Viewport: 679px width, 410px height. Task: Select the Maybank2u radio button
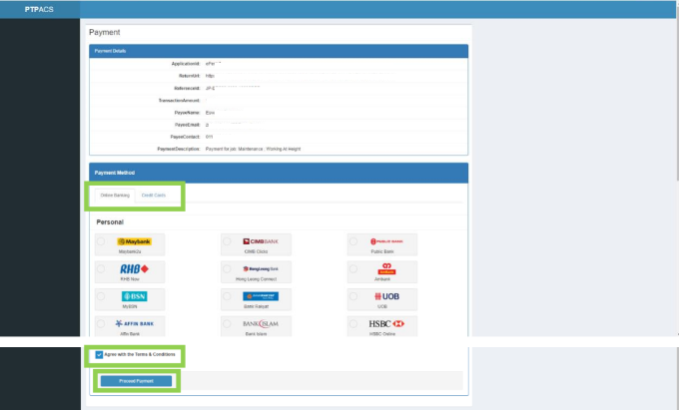101,241
